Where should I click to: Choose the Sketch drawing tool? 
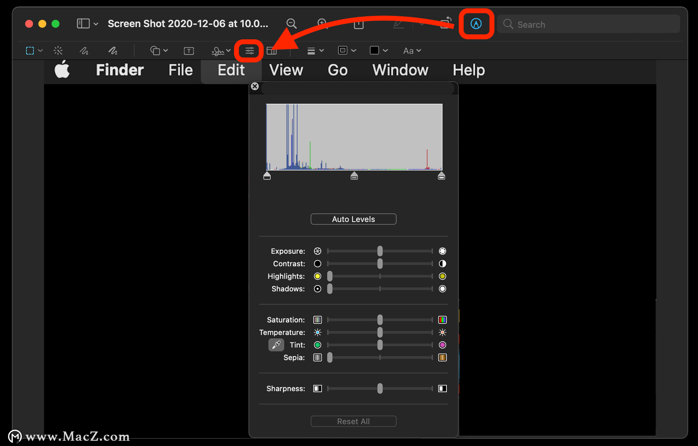(84, 51)
